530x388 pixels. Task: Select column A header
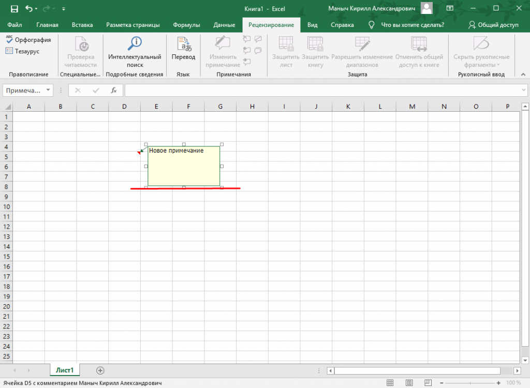tap(29, 107)
